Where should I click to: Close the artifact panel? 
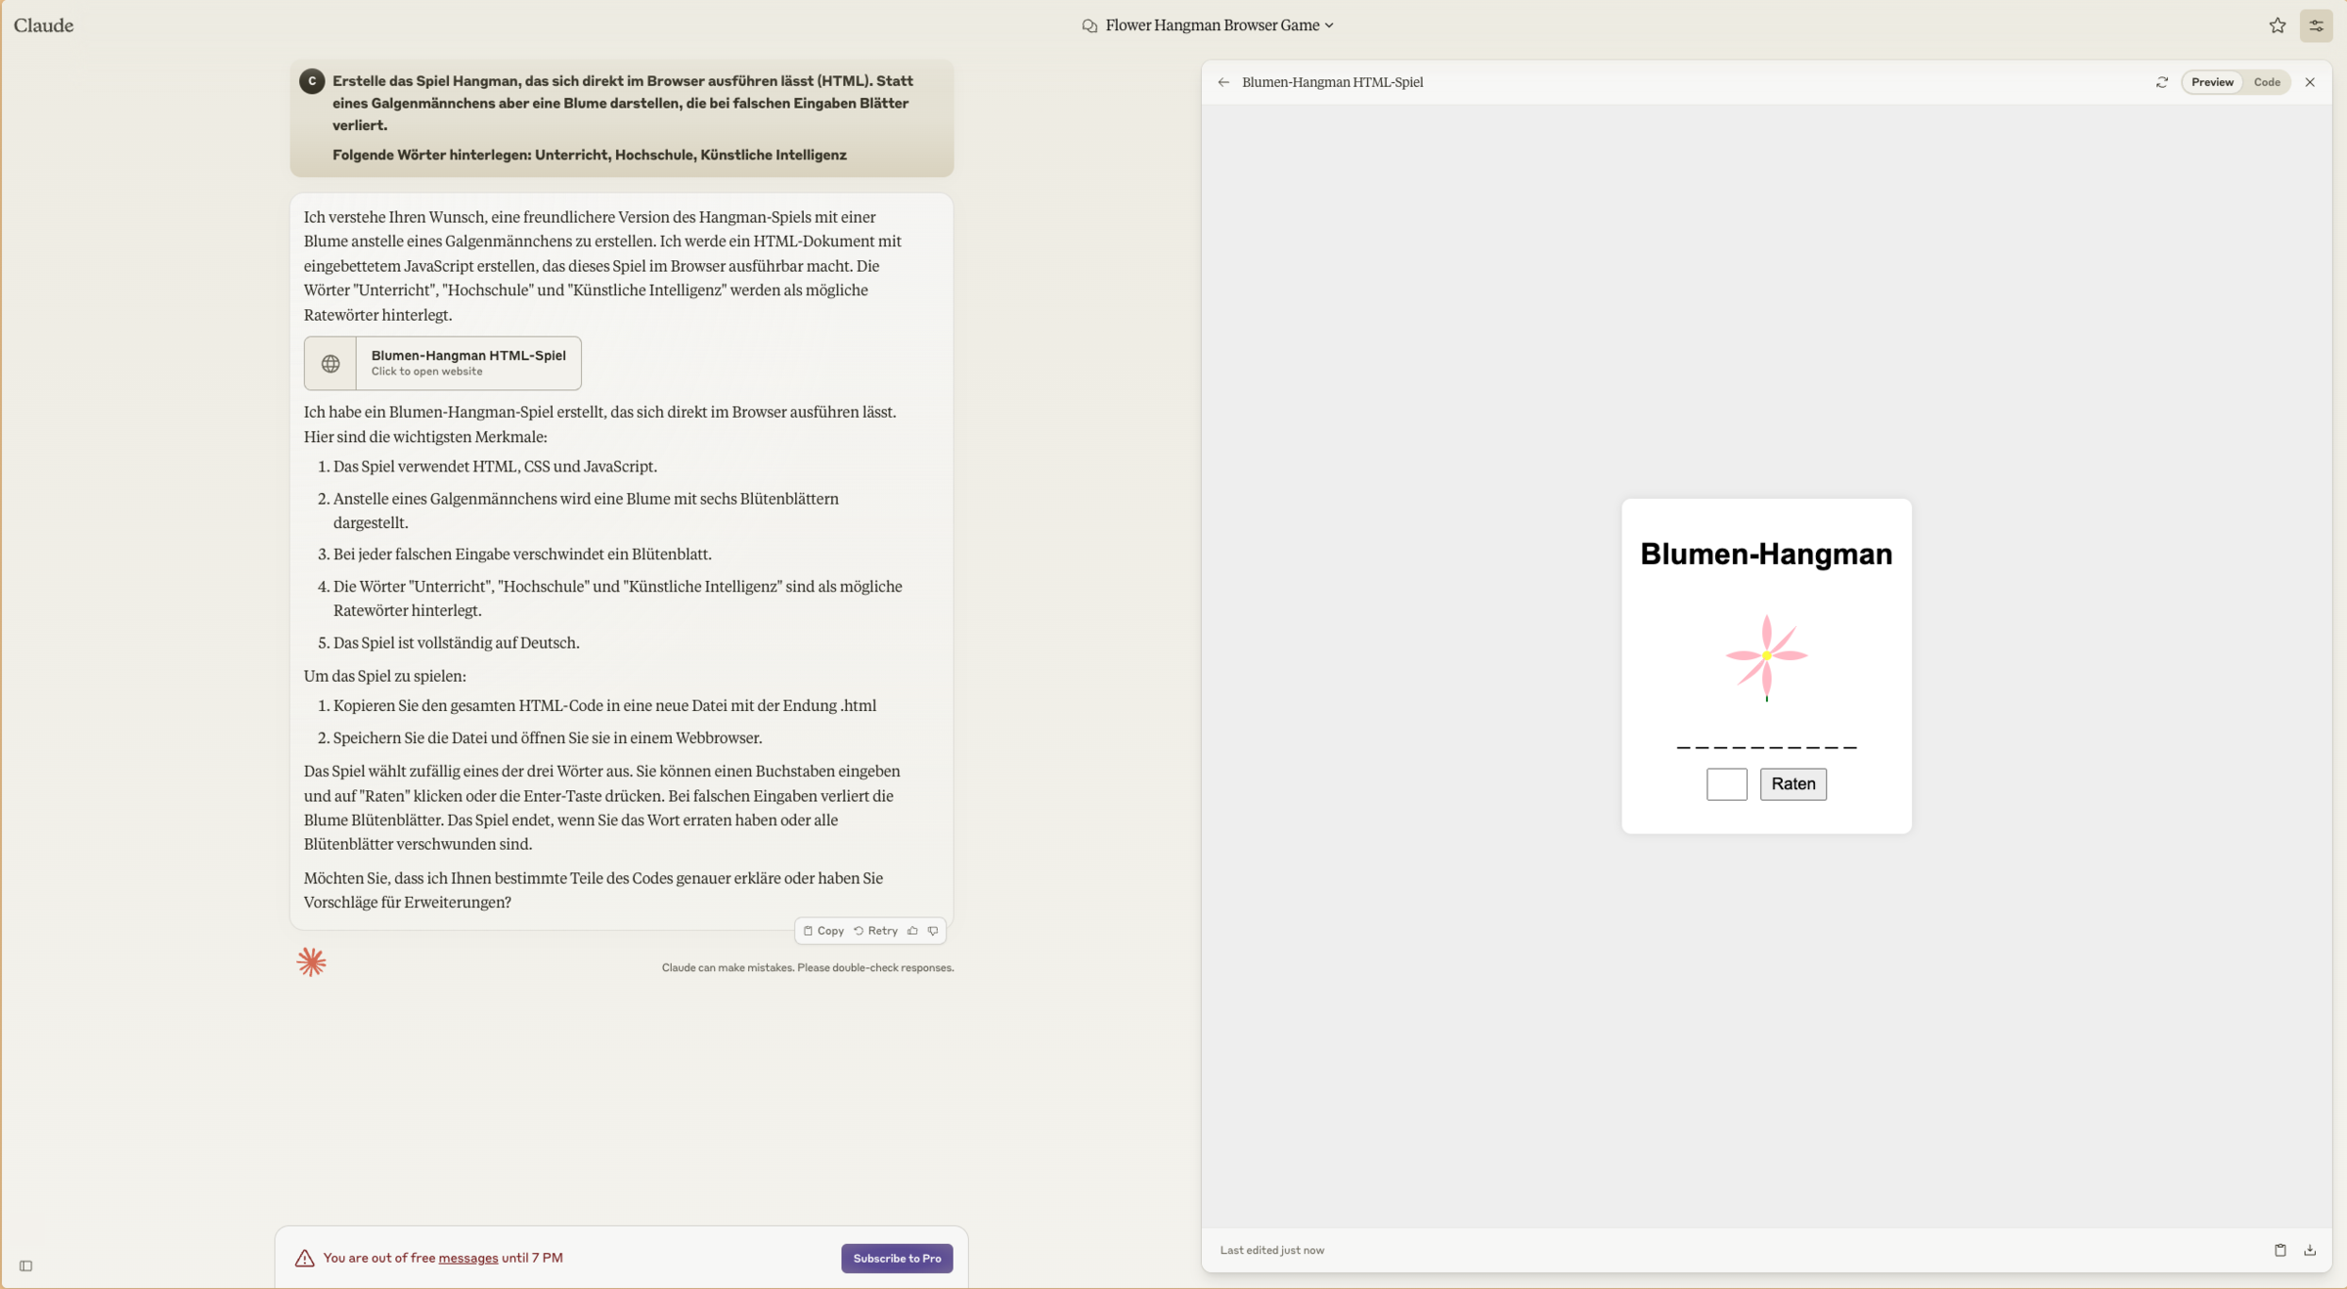point(2310,82)
